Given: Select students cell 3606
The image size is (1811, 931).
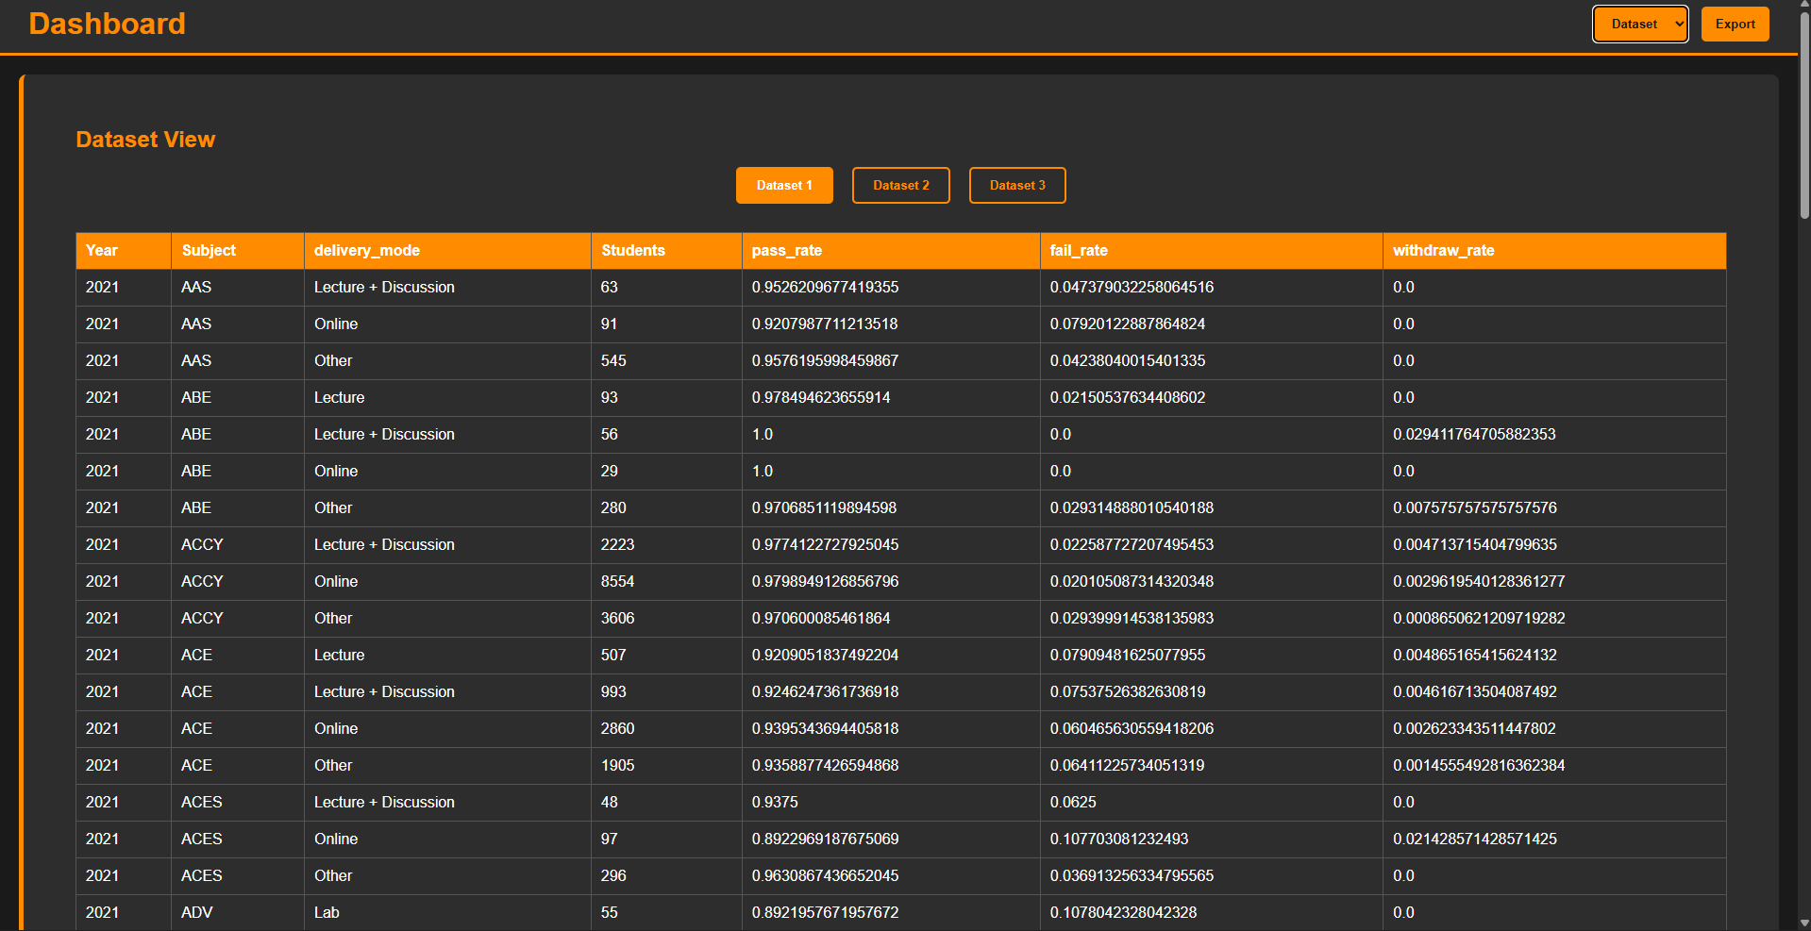Looking at the screenshot, I should tap(666, 619).
